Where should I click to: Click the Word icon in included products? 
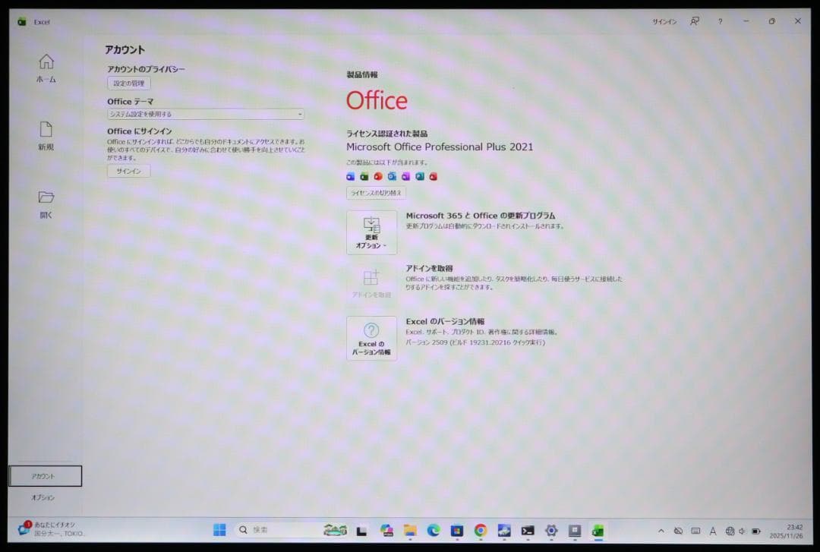click(x=350, y=176)
